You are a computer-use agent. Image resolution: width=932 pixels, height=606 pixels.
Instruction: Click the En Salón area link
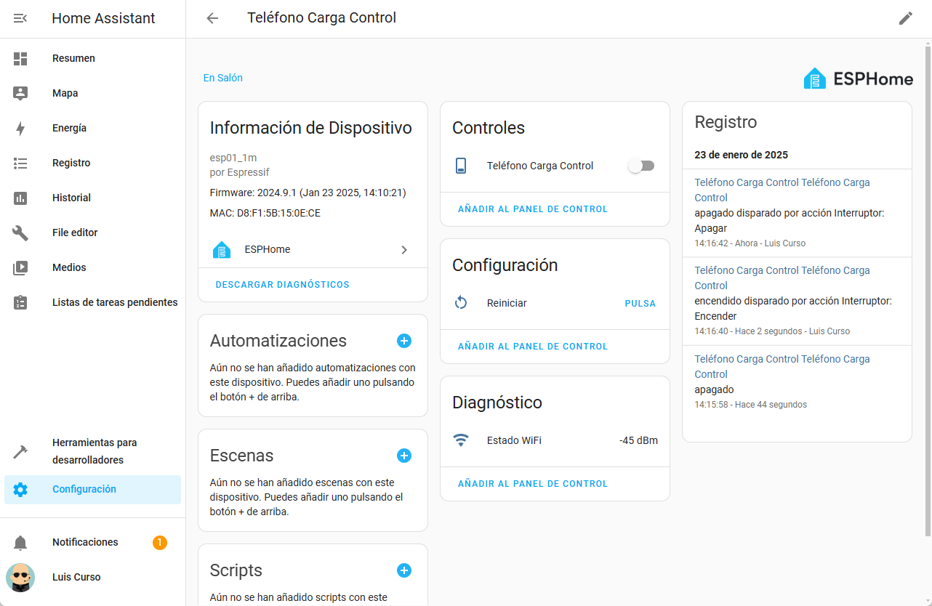pos(223,78)
